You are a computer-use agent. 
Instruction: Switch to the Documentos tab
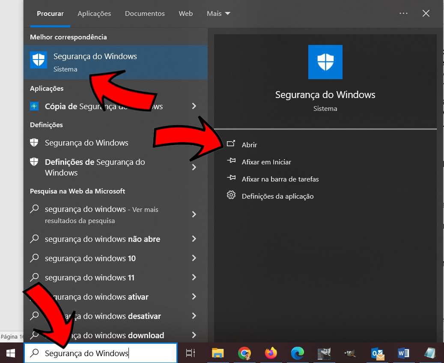[145, 14]
